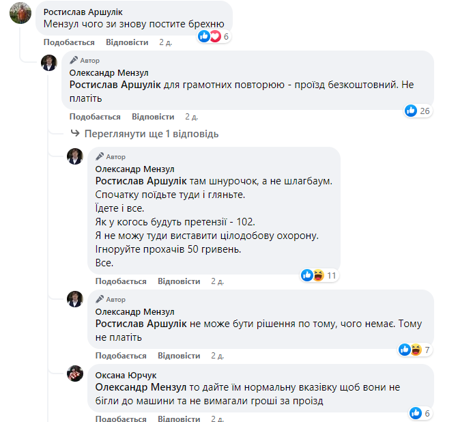Screen dimensions: 458x422
Task: Open reactions with count 11
Action: click(312, 275)
